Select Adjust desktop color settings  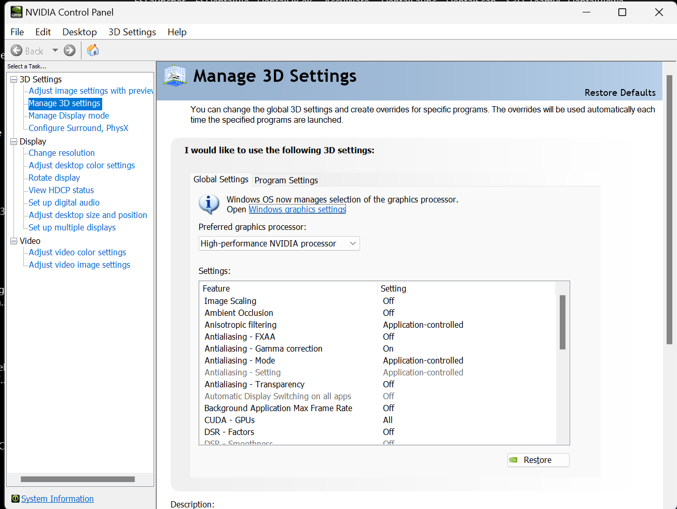click(81, 165)
